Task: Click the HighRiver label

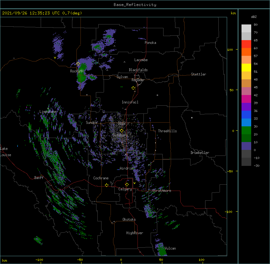Action: pyautogui.click(x=135, y=233)
